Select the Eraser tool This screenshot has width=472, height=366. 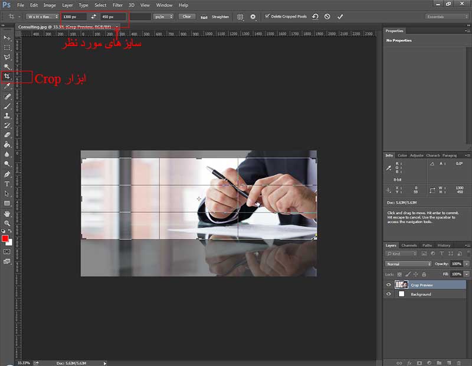tap(7, 135)
